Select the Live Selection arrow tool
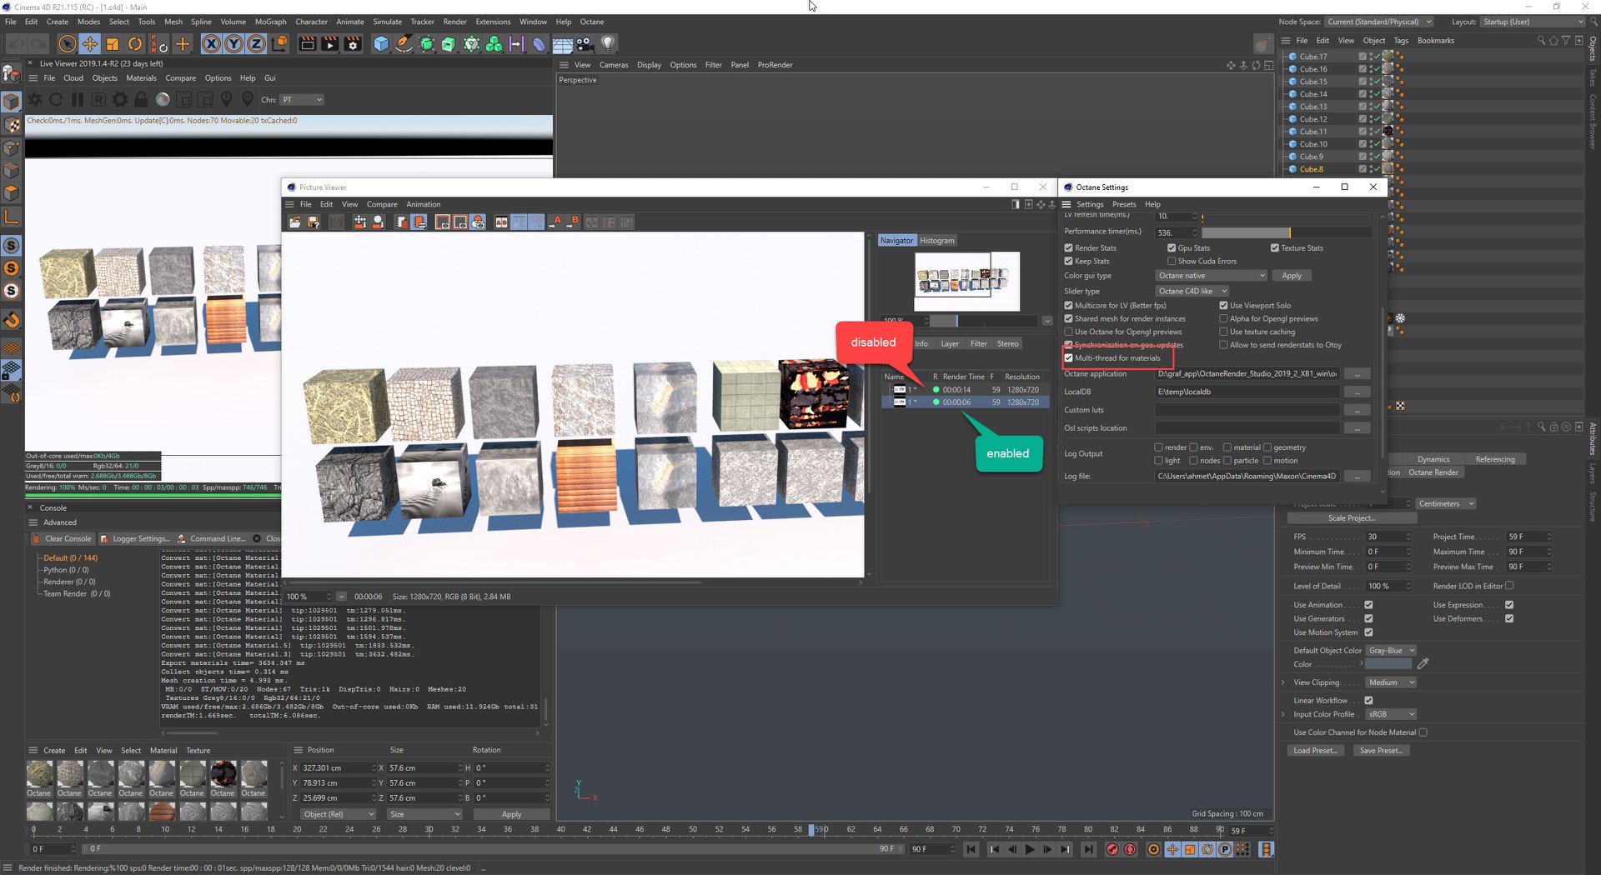The height and width of the screenshot is (875, 1601). (68, 44)
